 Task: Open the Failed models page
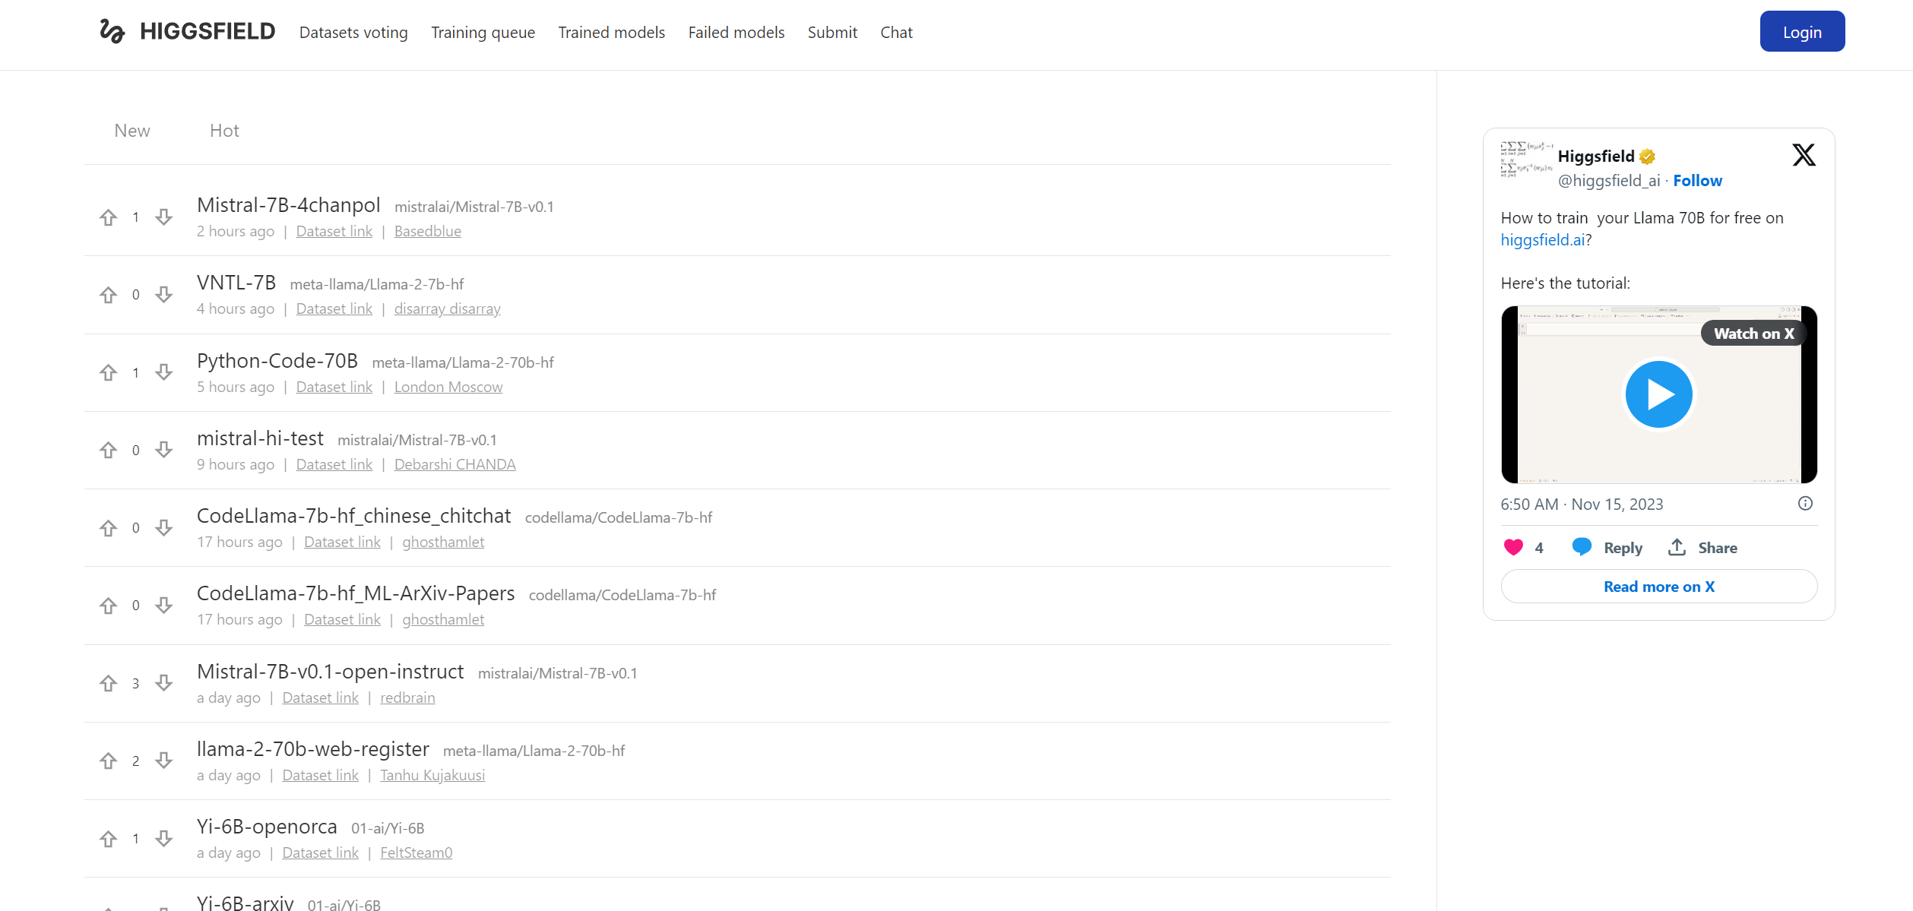click(x=736, y=33)
